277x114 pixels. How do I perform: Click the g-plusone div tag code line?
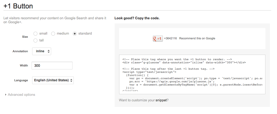(184, 63)
